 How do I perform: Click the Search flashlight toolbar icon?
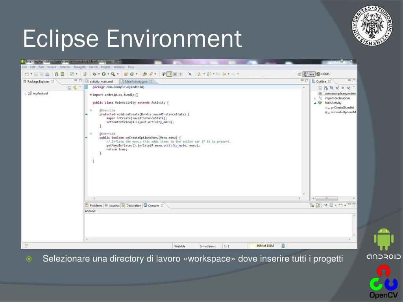click(x=151, y=74)
